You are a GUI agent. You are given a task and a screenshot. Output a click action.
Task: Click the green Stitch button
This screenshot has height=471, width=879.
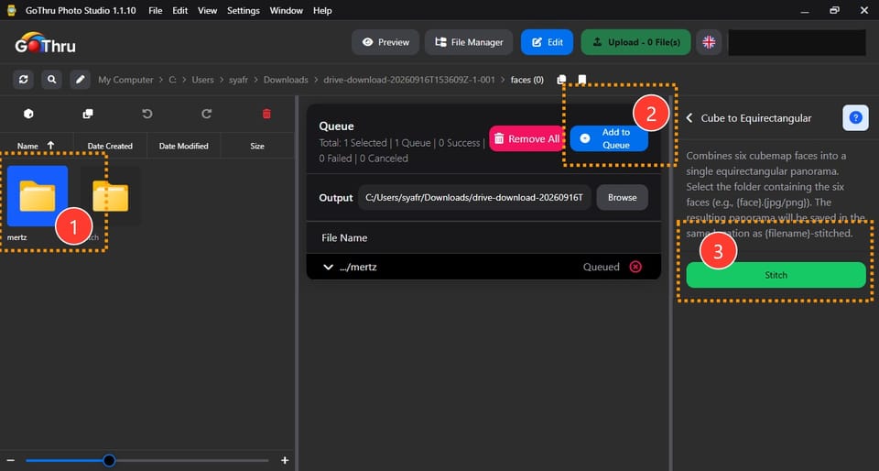coord(776,275)
